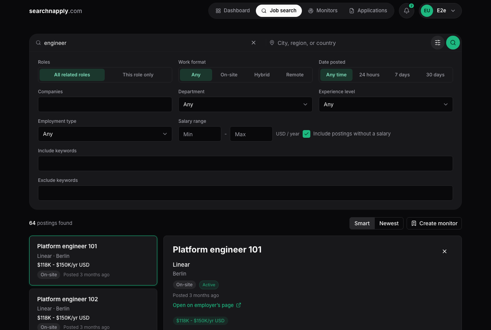Screen dimensions: 491x330
Task: Open the Employment type dropdown
Action: (x=105, y=134)
